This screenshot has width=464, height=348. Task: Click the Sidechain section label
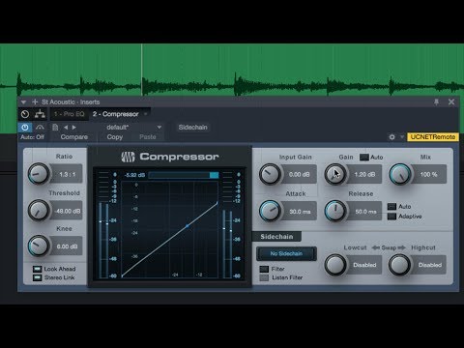coord(276,237)
